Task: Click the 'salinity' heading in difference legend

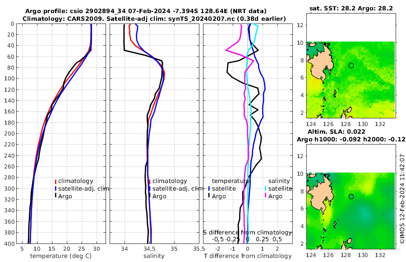Action: (279, 181)
